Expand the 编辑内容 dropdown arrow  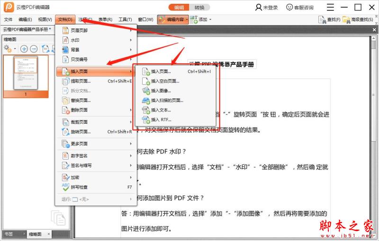point(187,19)
